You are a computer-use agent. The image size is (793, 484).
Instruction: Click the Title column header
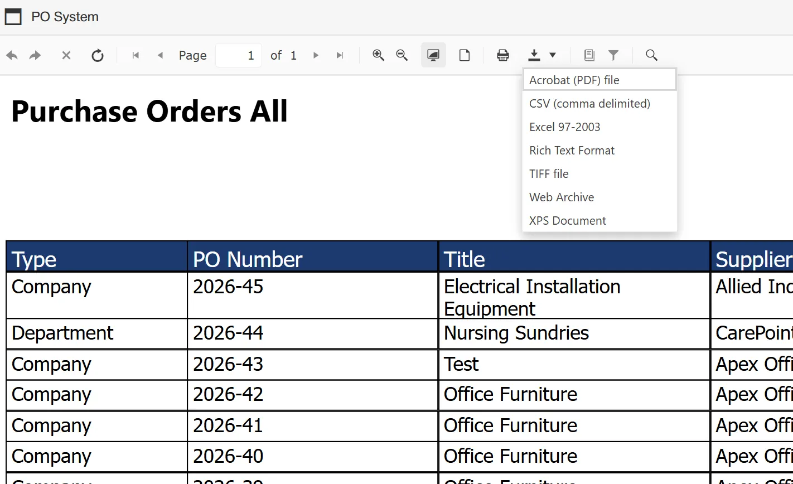tap(574, 256)
